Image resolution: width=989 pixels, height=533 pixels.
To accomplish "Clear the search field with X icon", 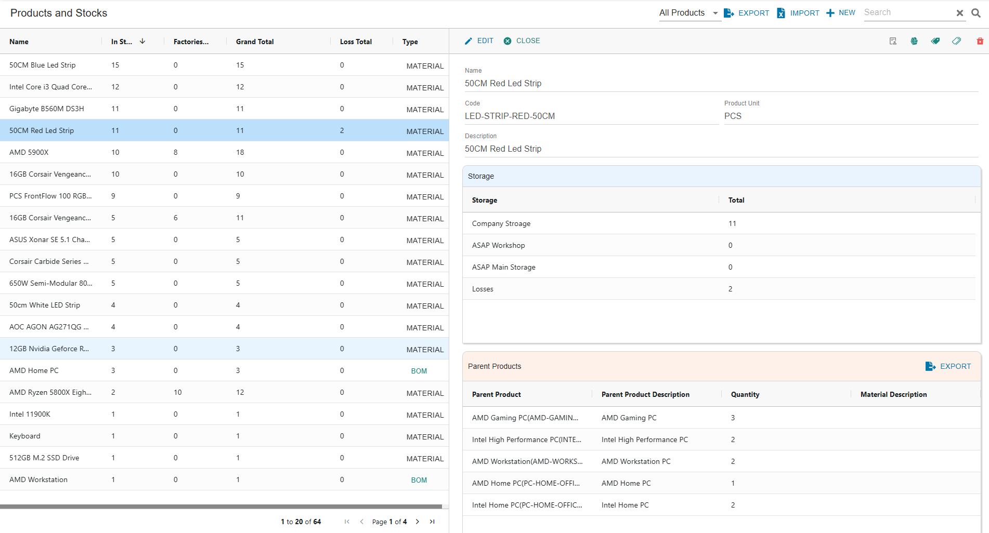I will pyautogui.click(x=960, y=13).
